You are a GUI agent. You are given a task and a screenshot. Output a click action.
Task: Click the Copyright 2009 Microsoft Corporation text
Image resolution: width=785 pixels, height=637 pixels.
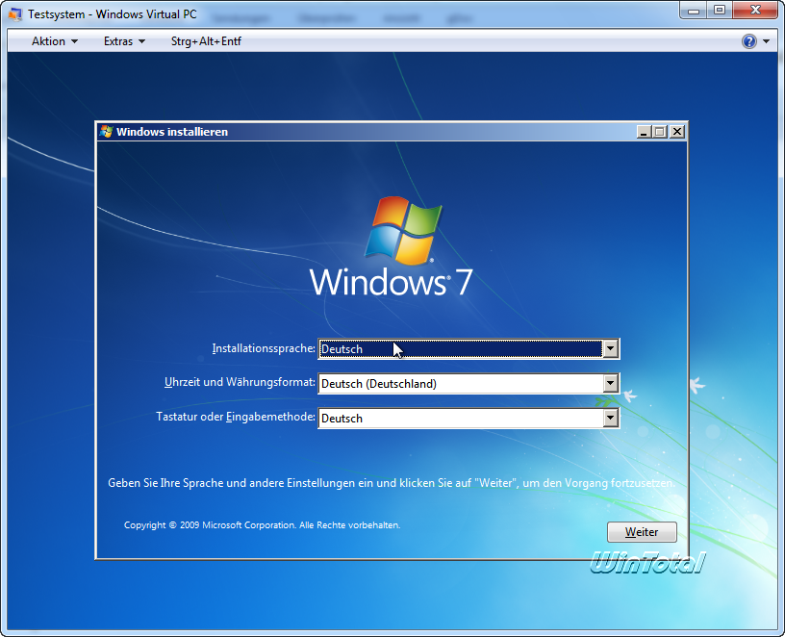262,524
